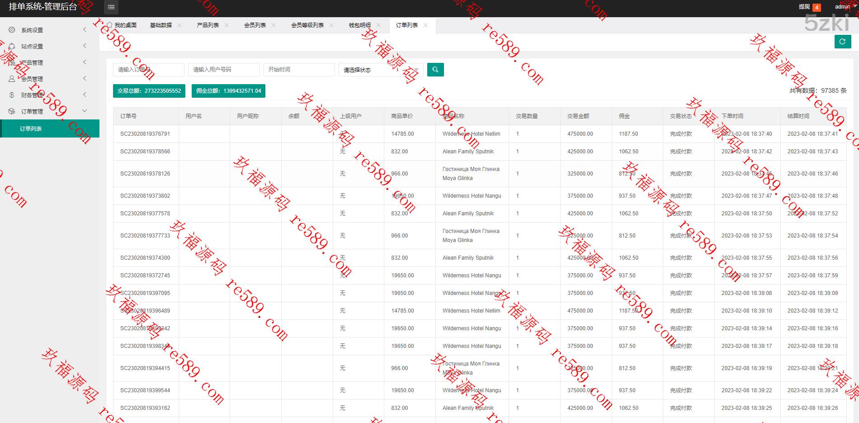Switch to the 会员等级列表 tab
The width and height of the screenshot is (859, 423).
tap(307, 25)
